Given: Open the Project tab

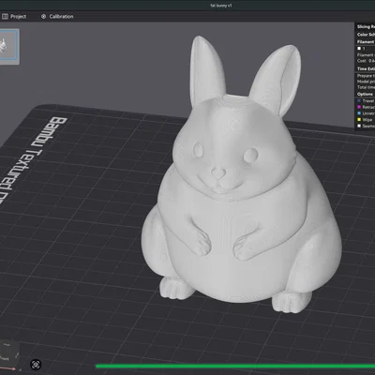Looking at the screenshot, I should click(x=14, y=17).
